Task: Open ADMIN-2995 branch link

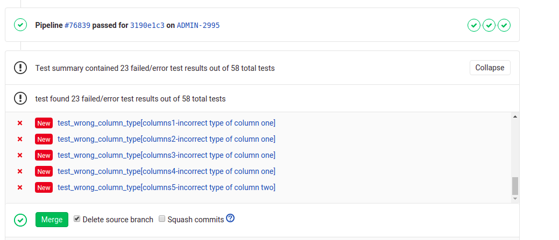Action: (x=198, y=25)
